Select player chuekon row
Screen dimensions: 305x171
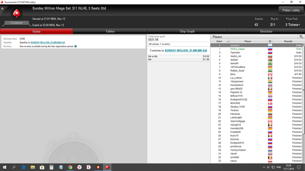click(257, 45)
